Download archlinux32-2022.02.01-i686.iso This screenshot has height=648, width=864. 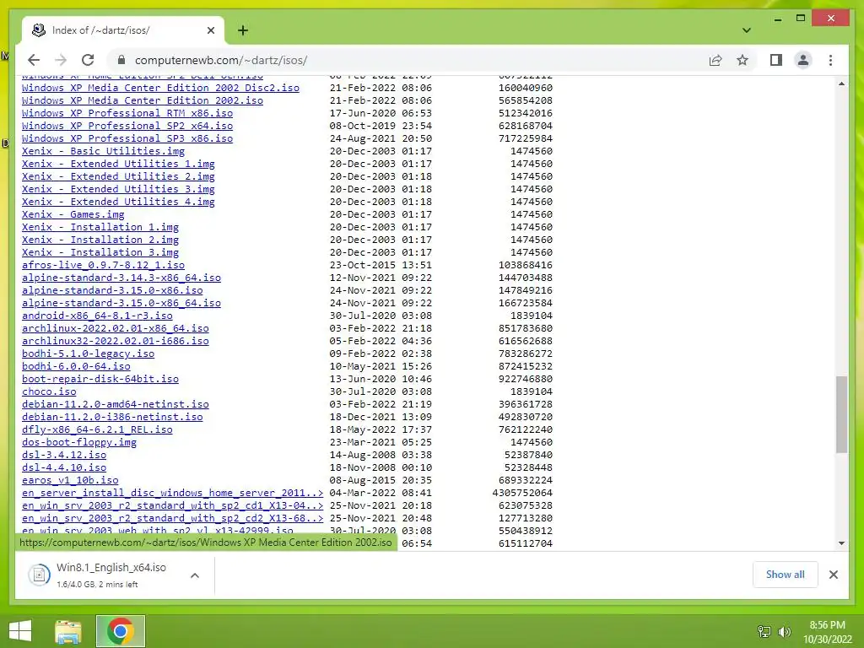click(x=115, y=341)
